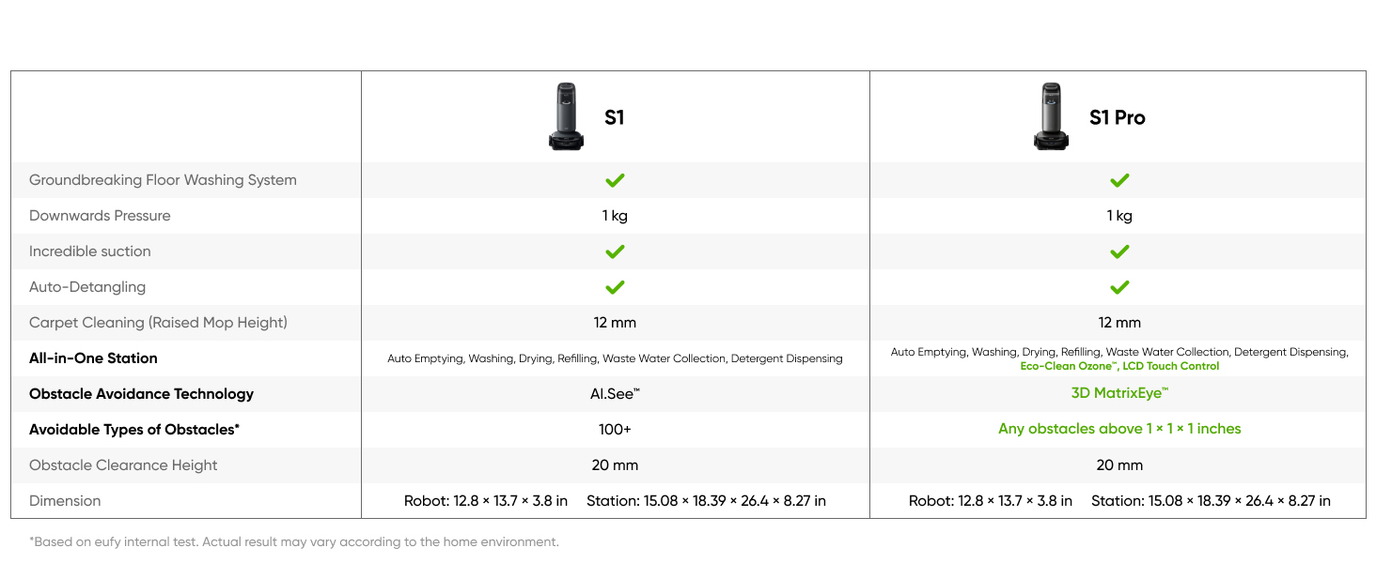Click the S1 Pro Floor Washing System checkmark
Screen dimensions: 1376x563
[1118, 180]
